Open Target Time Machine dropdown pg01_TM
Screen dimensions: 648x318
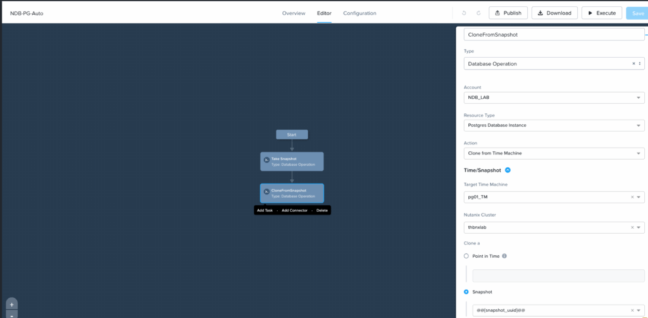[554, 197]
